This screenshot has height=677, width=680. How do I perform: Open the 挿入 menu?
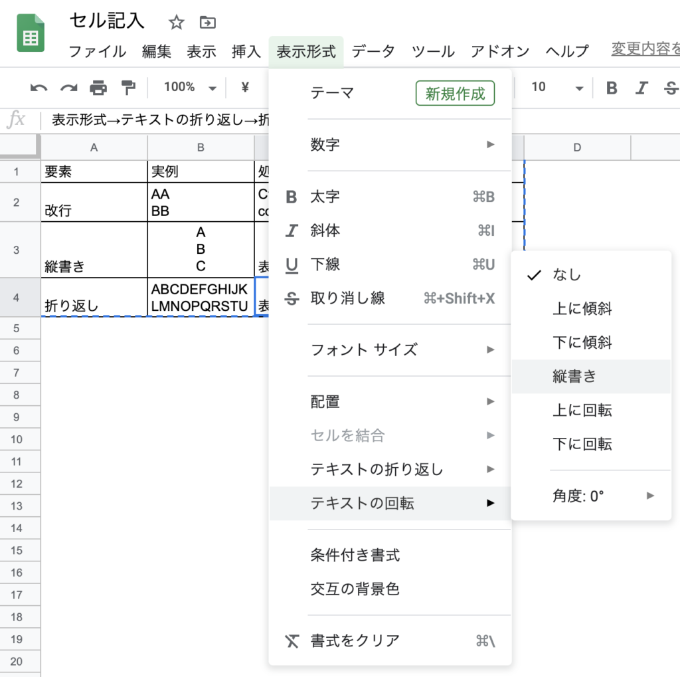coord(246,52)
